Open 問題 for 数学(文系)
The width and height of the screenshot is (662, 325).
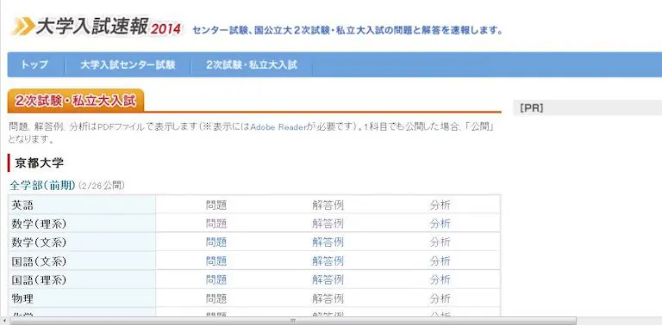[x=216, y=242]
